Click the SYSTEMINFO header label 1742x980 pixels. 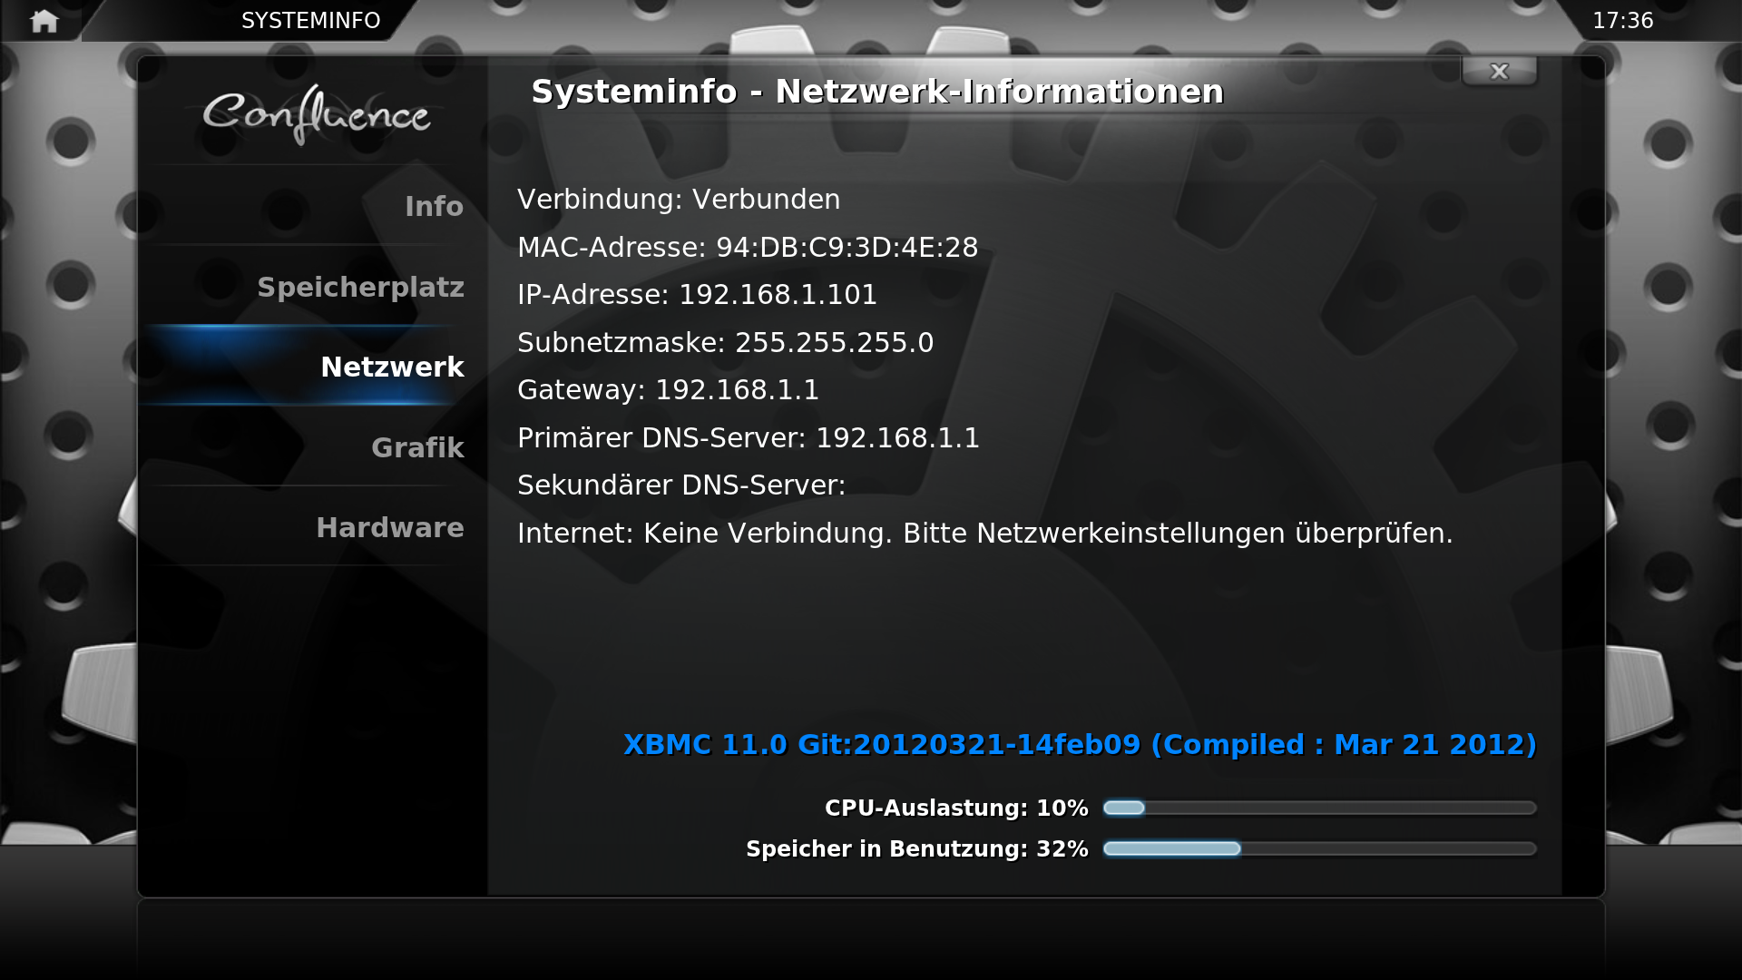pyautogui.click(x=310, y=21)
